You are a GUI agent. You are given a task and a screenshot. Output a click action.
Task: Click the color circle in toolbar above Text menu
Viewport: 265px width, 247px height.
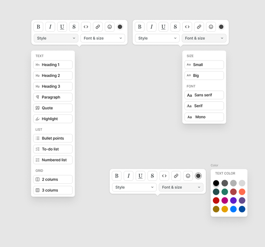pos(120,27)
